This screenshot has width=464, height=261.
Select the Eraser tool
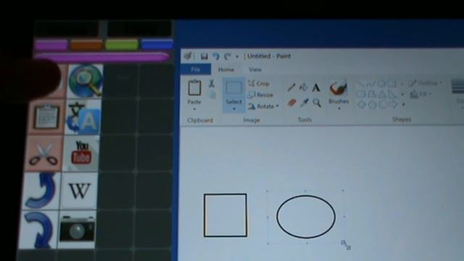click(291, 103)
